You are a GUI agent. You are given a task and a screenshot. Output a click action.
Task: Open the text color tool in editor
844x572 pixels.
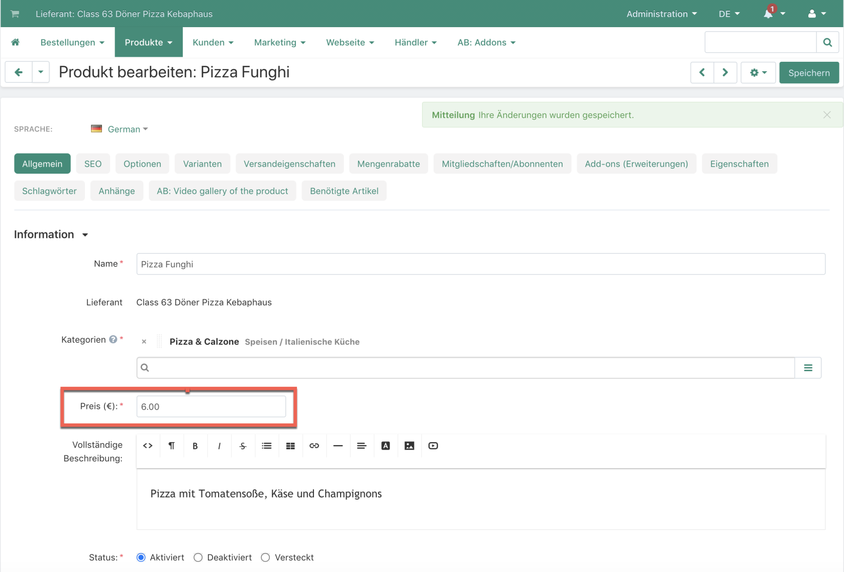(x=385, y=446)
